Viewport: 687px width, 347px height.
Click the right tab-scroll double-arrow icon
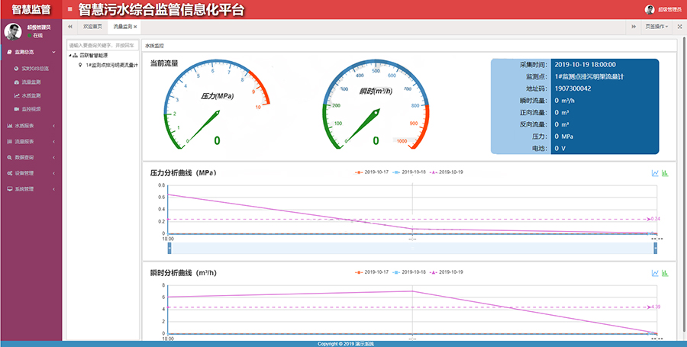[x=634, y=27]
